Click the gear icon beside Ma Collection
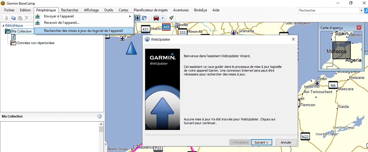 pyautogui.click(x=100, y=116)
